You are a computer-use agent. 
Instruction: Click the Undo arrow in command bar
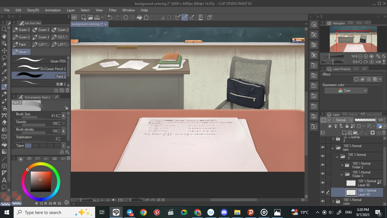tap(110, 17)
